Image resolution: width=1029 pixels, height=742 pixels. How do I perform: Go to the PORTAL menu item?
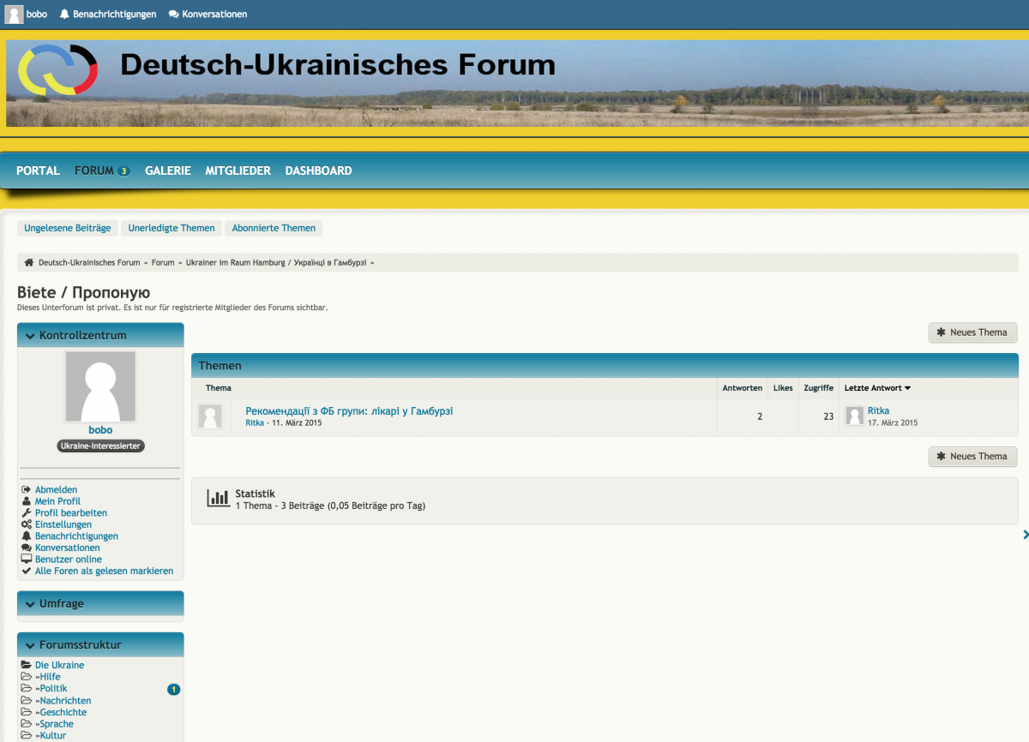point(38,171)
